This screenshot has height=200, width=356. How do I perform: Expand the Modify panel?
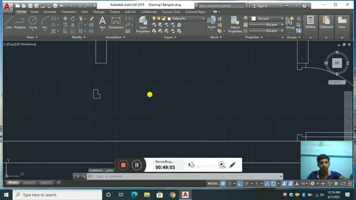78,37
